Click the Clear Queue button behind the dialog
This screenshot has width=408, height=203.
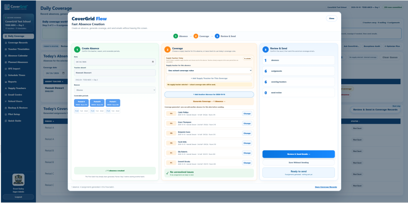(x=390, y=57)
